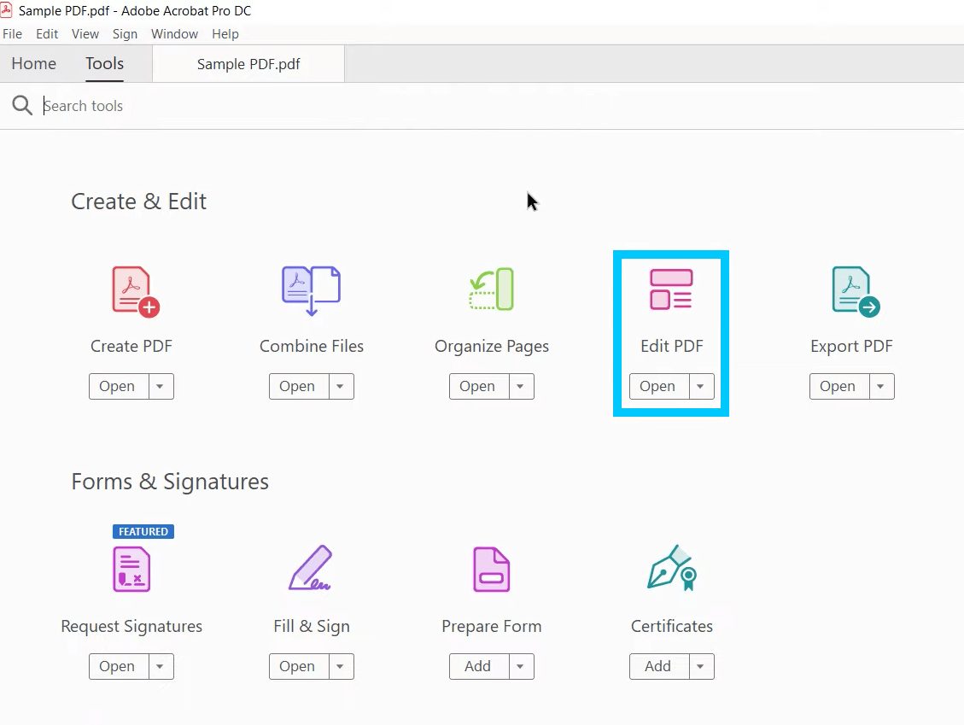Select the Fill & Sign pen icon

coord(311,569)
